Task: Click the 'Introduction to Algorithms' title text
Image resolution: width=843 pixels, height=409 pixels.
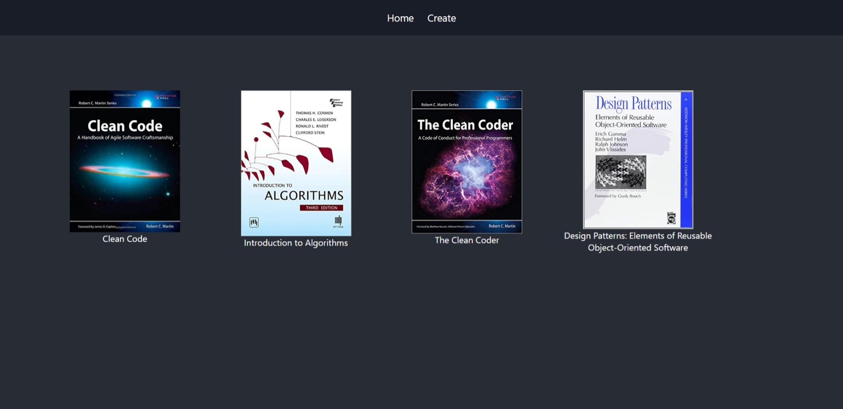Action: (296, 243)
